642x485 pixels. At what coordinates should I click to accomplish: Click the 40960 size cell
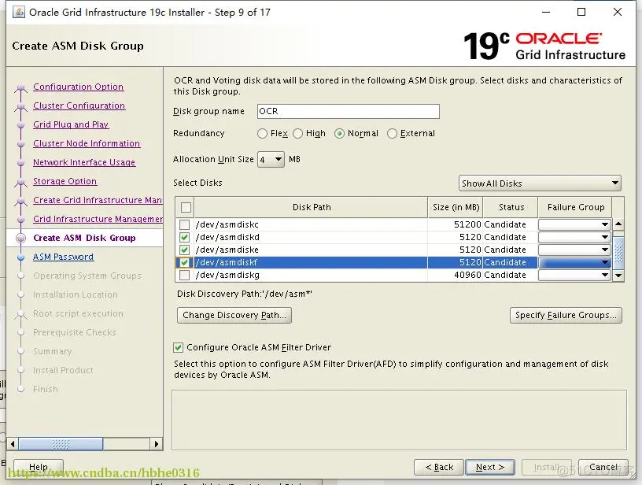click(x=456, y=275)
